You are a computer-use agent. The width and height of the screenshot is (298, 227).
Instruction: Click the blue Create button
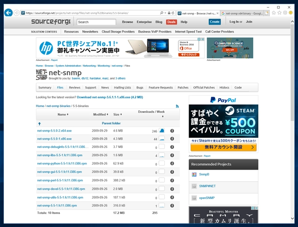click(x=215, y=22)
